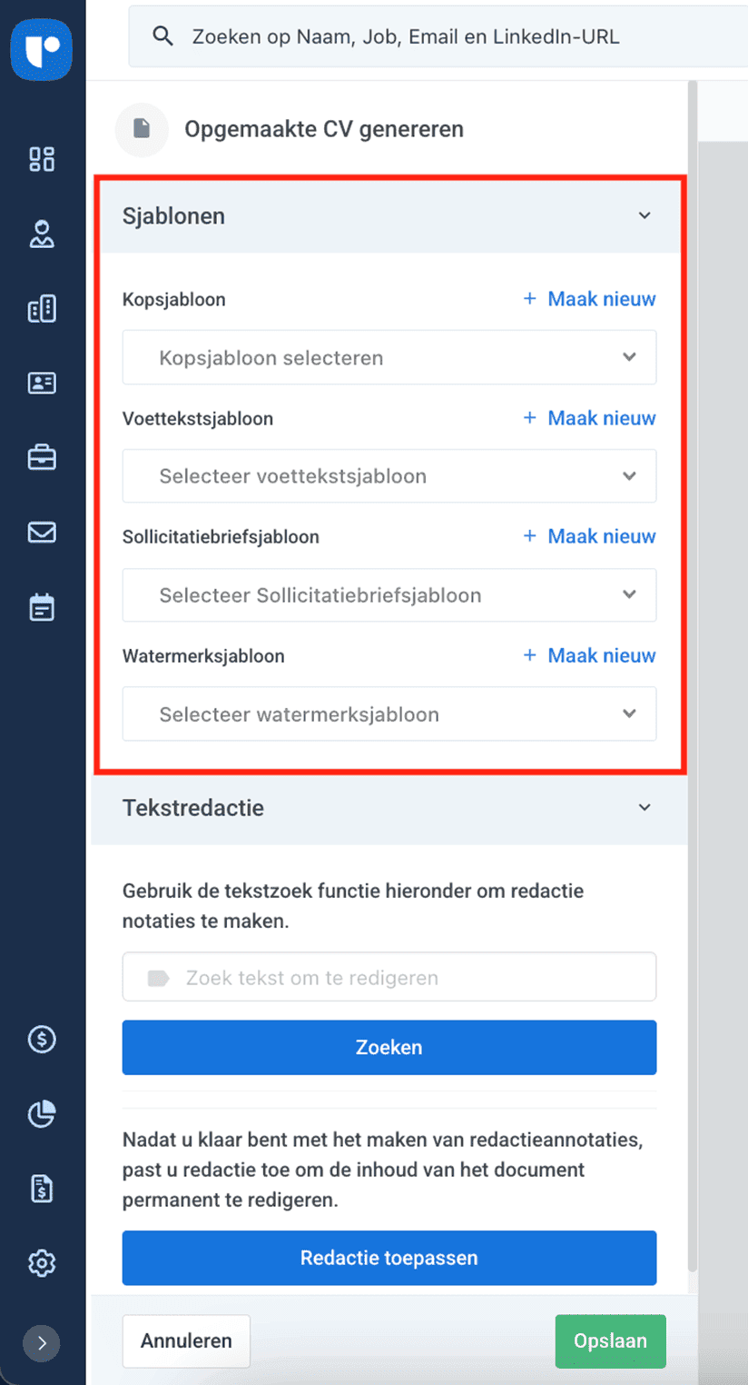
Task: Open the contacts card icon in sidebar
Action: [42, 384]
